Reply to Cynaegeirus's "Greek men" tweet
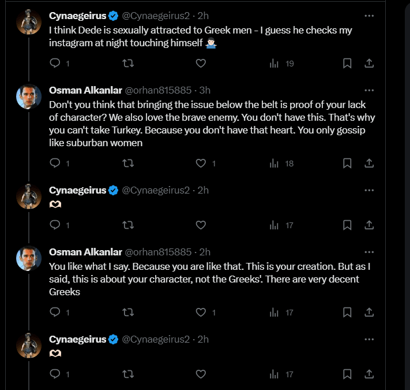The width and height of the screenshot is (410, 390). (x=55, y=64)
